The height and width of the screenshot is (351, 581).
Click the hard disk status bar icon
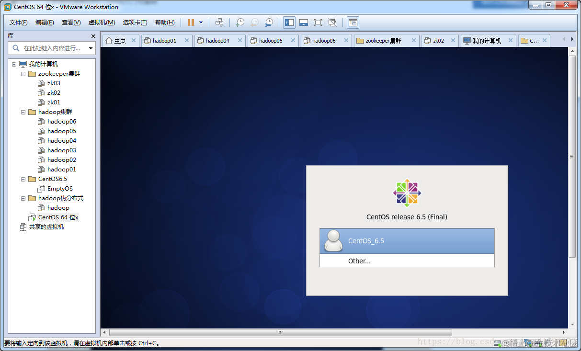click(497, 343)
